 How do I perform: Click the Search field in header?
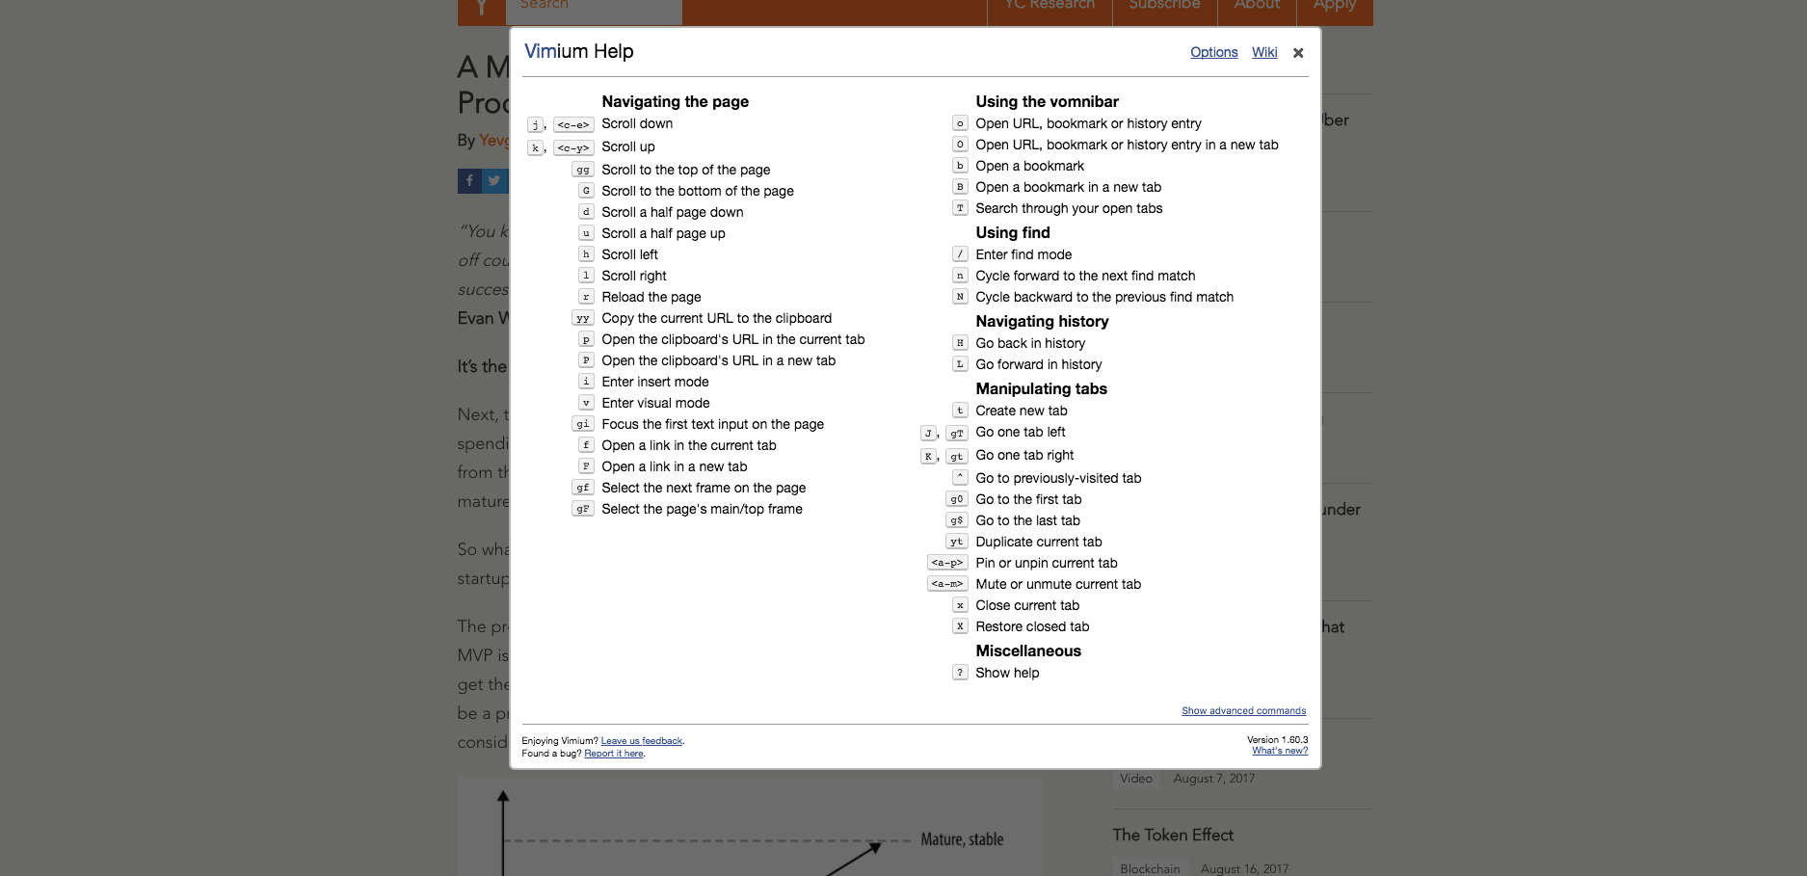593,8
